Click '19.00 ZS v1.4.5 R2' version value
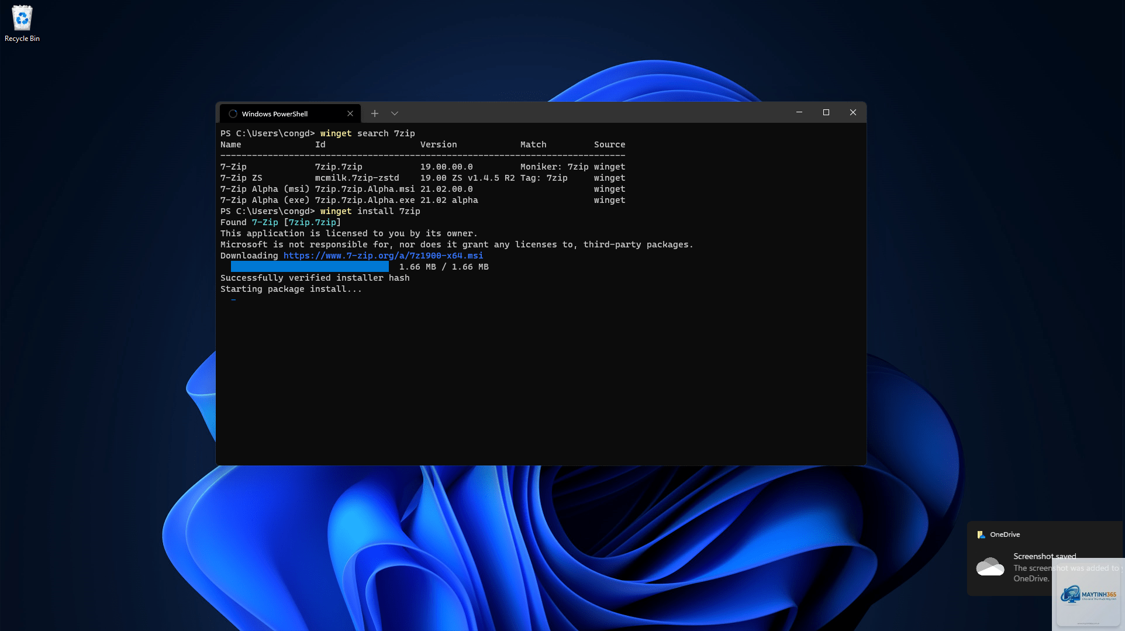 468,178
